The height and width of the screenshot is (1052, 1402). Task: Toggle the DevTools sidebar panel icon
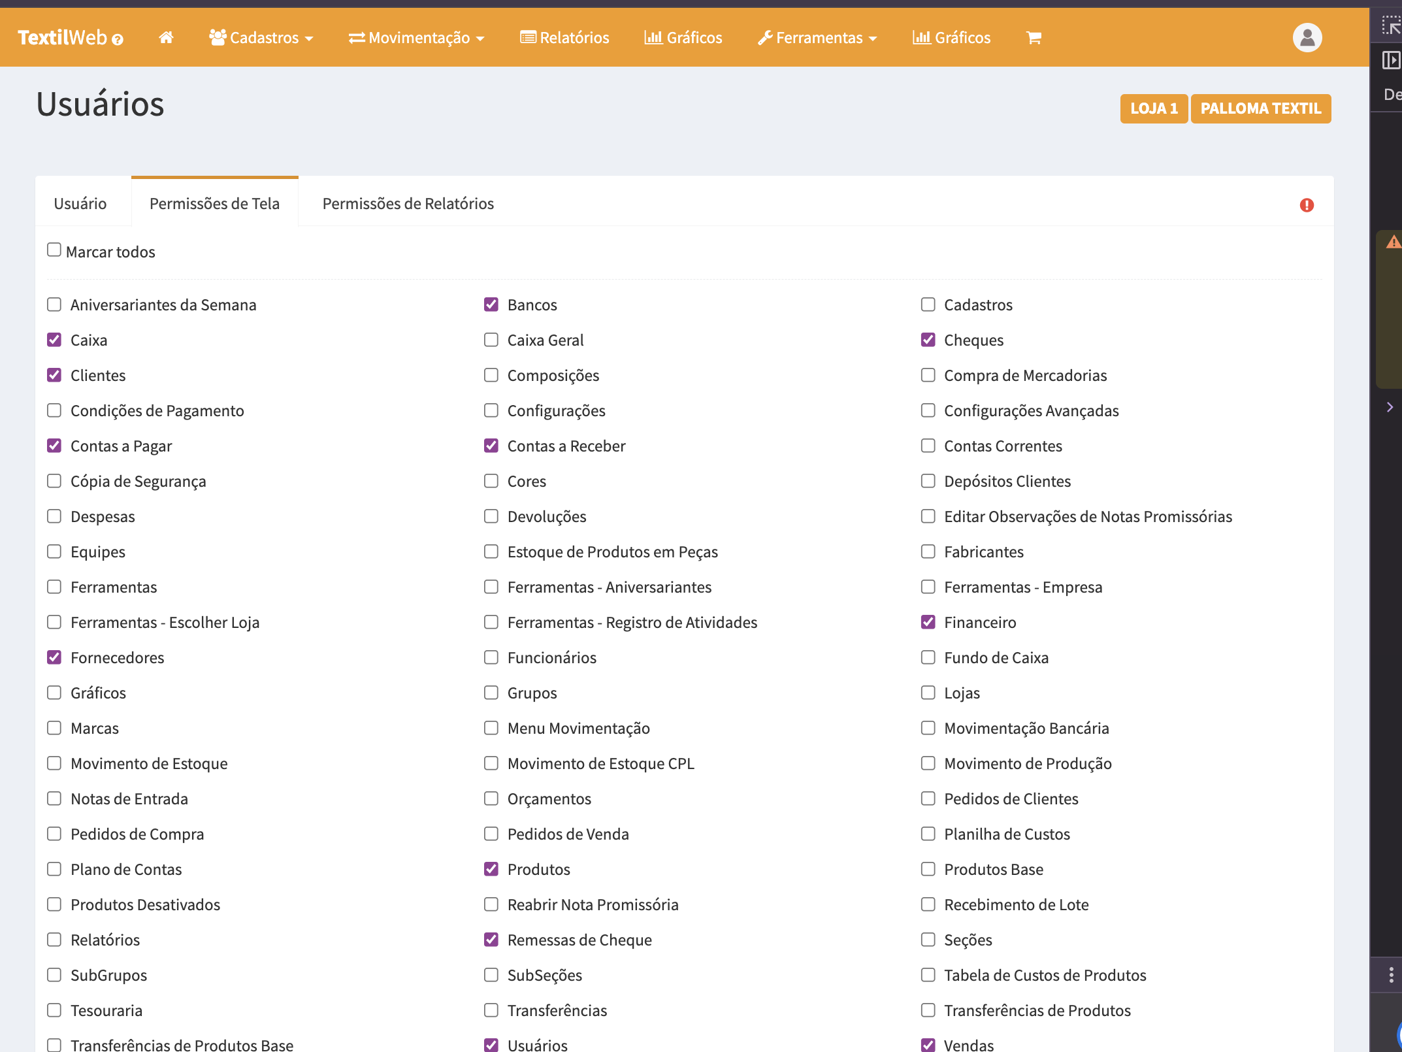[1391, 61]
